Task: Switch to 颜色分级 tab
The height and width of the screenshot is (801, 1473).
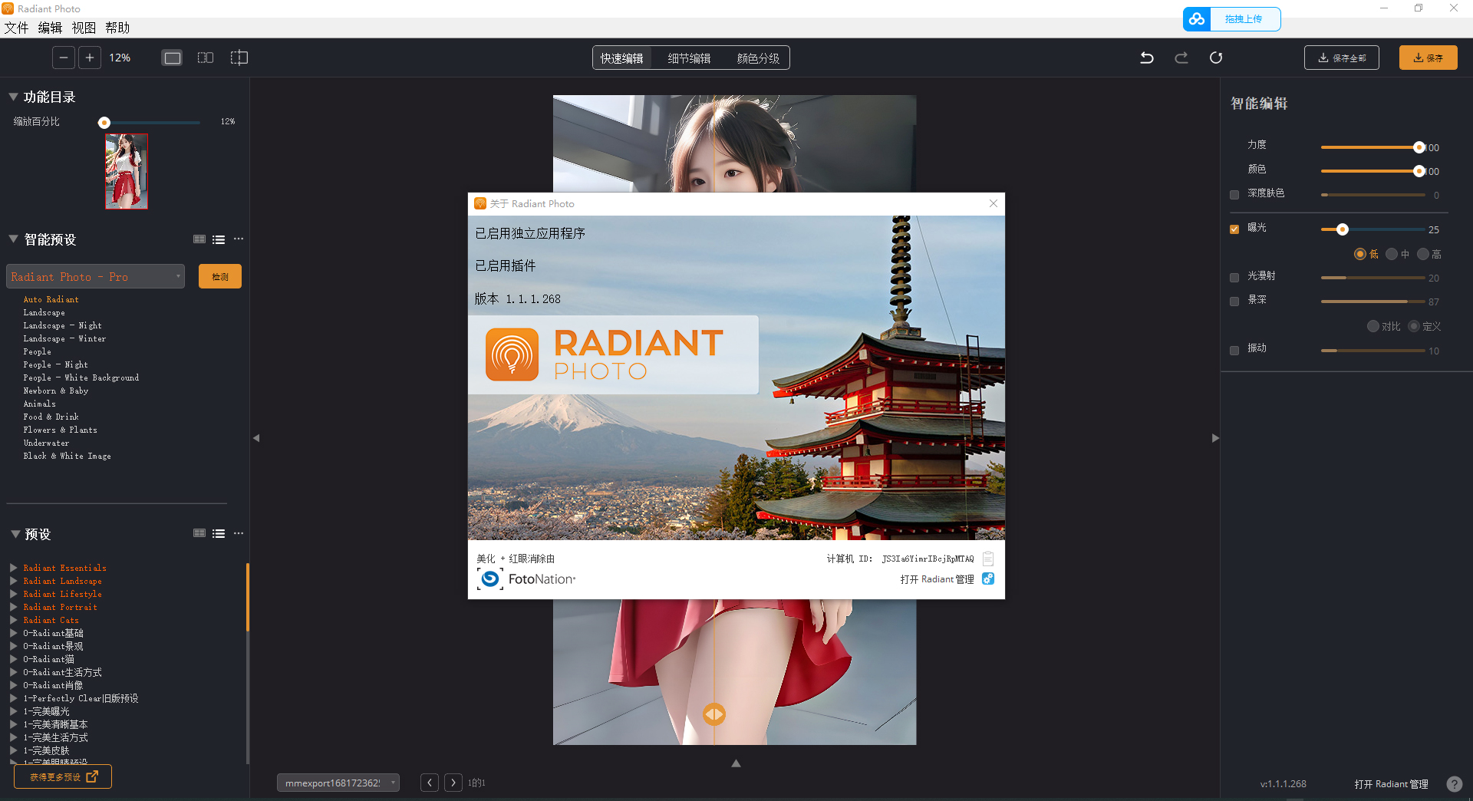Action: 758,58
